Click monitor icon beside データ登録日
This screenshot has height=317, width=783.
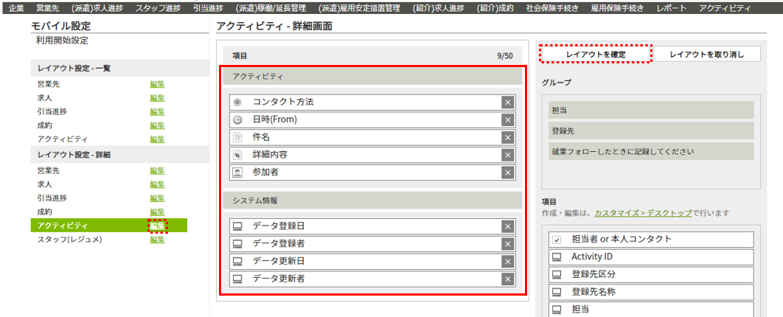point(237,226)
